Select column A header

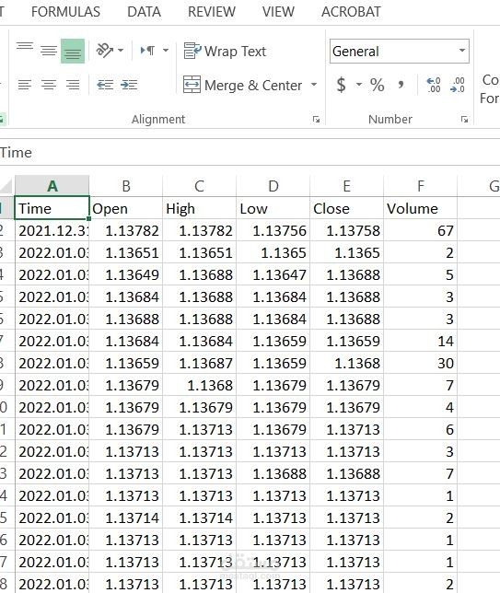52,186
